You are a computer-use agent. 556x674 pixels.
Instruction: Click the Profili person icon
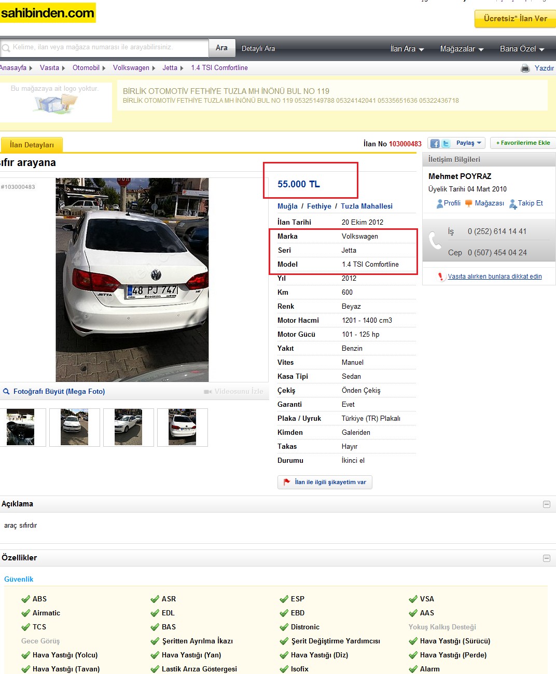click(440, 203)
